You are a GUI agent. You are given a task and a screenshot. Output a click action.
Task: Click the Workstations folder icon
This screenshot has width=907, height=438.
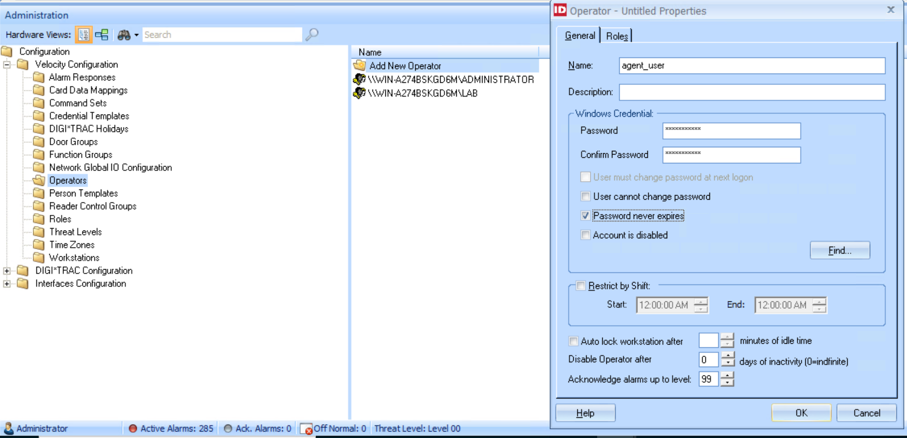point(39,257)
